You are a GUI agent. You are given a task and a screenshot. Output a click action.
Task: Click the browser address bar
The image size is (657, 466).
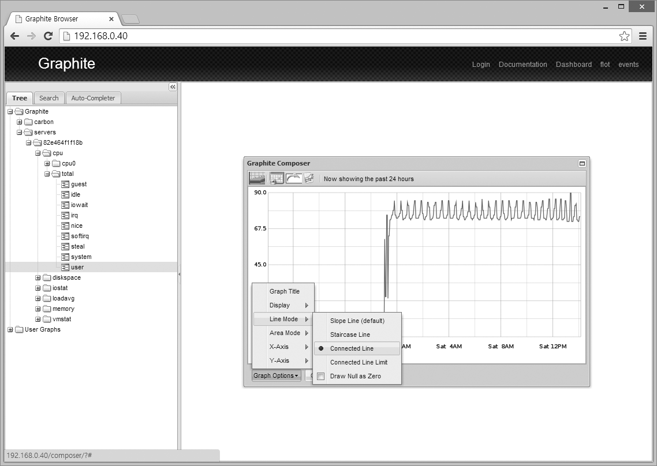pos(341,36)
